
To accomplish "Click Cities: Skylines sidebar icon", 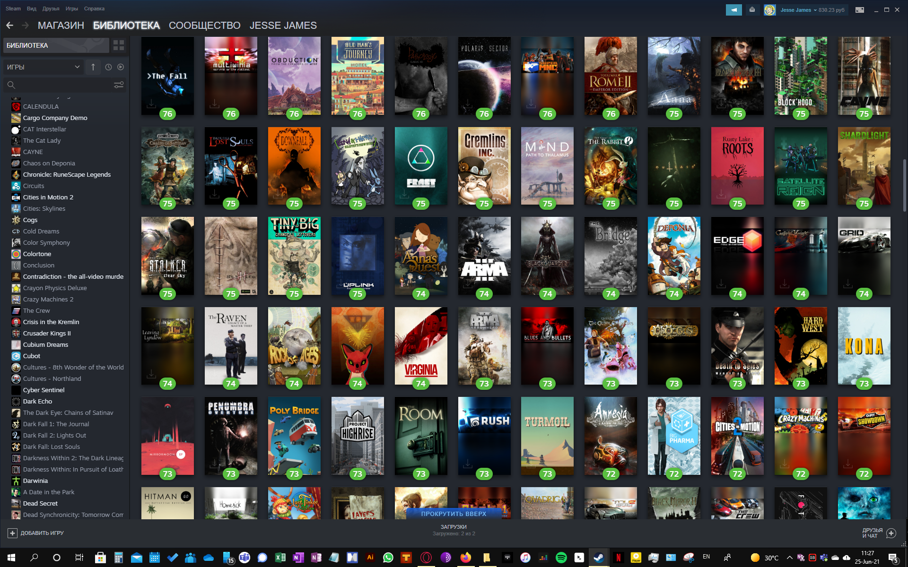I will click(16, 209).
